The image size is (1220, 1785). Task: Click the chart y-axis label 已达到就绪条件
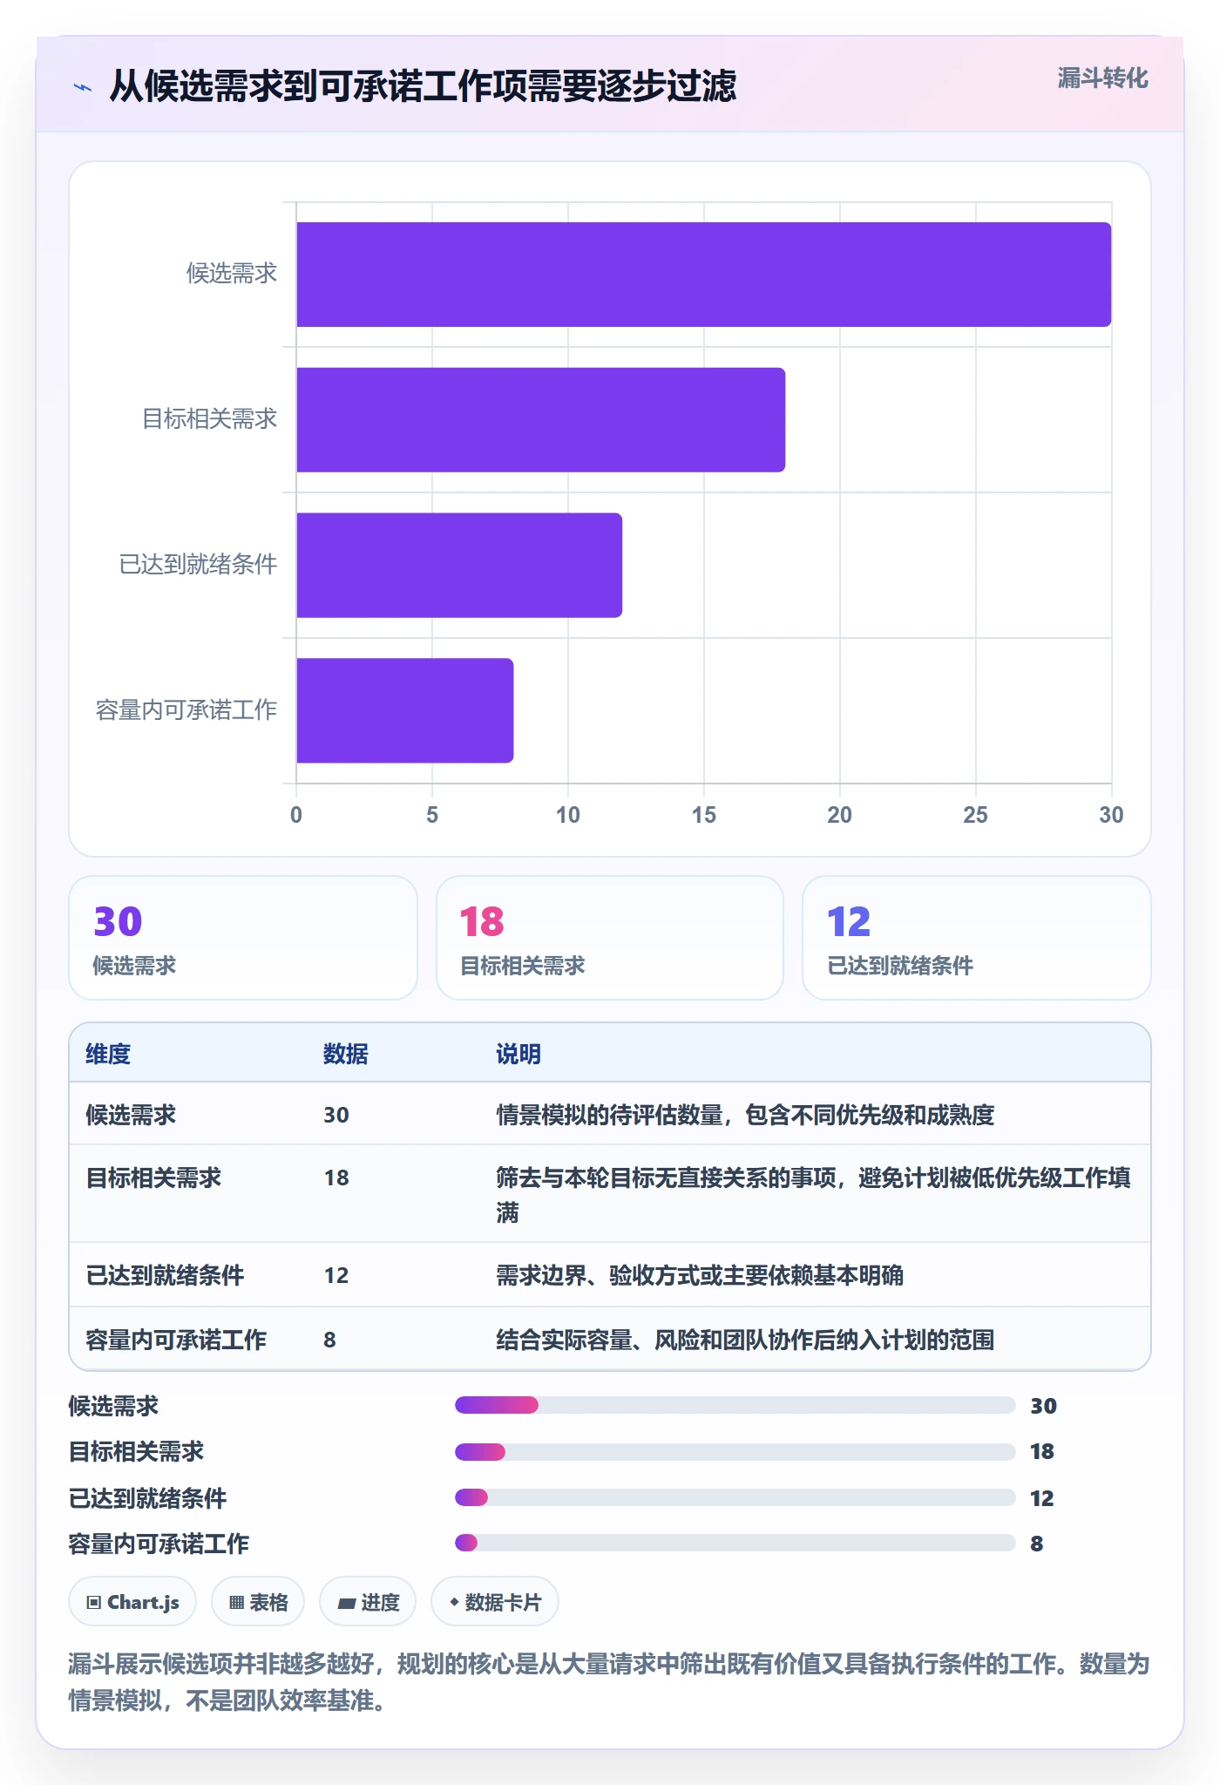(x=198, y=565)
